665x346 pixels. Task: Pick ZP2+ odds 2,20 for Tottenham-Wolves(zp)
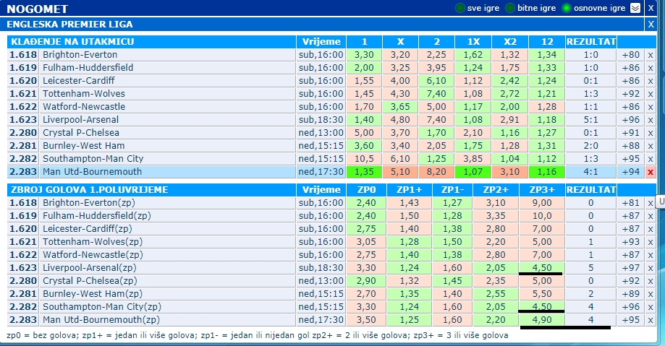coord(496,242)
